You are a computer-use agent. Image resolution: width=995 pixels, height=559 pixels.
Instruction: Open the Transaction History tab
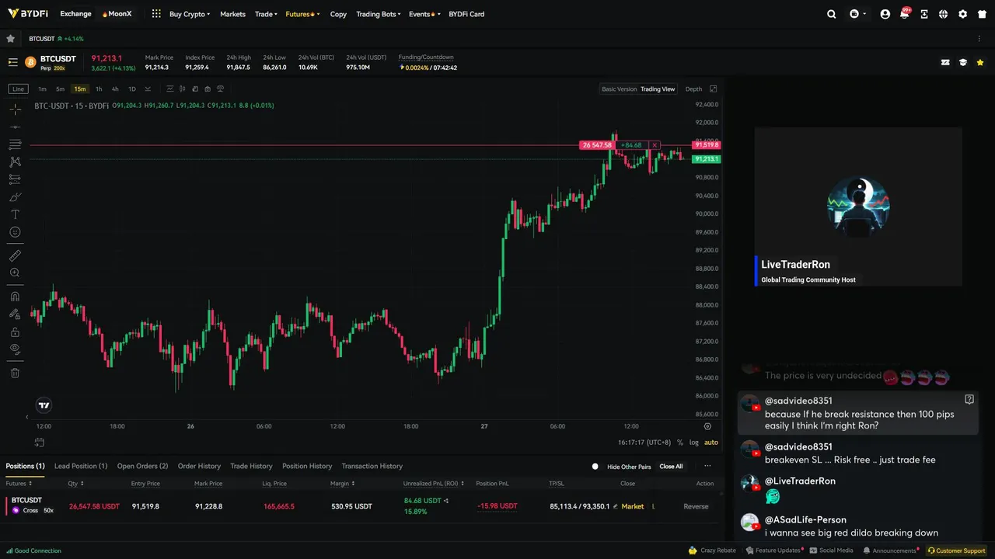coord(372,466)
